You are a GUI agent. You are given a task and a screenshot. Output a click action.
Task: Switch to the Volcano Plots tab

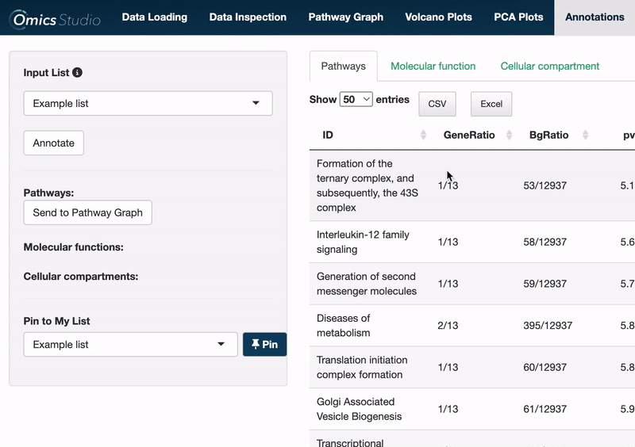pos(438,17)
